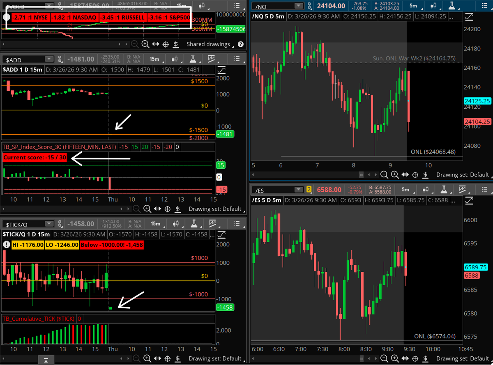
Task: Open the Studies flask in $TICK/Q panel
Action: pos(194,224)
